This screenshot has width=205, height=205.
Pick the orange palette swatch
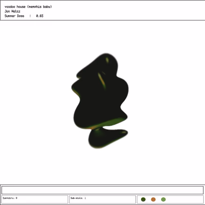(x=153, y=199)
